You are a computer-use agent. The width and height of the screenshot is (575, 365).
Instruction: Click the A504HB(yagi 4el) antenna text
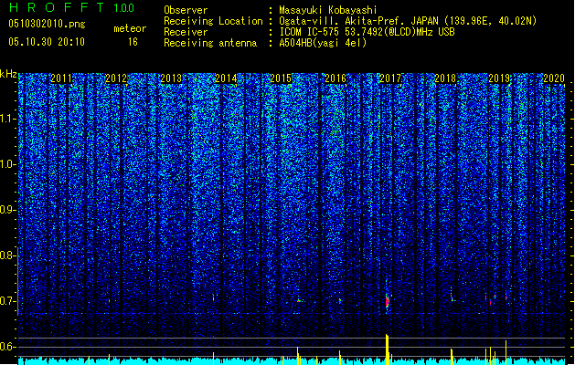(323, 43)
